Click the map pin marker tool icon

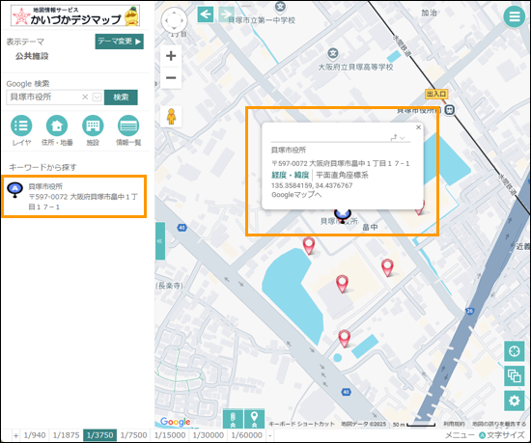pyautogui.click(x=254, y=419)
